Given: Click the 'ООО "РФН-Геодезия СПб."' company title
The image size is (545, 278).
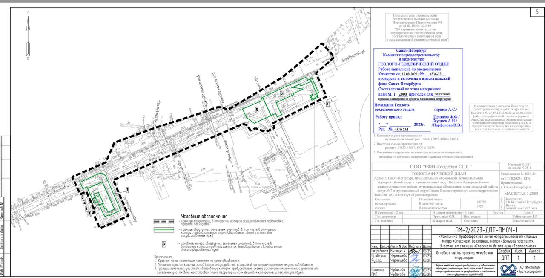Looking at the screenshot, I should 441,166.
